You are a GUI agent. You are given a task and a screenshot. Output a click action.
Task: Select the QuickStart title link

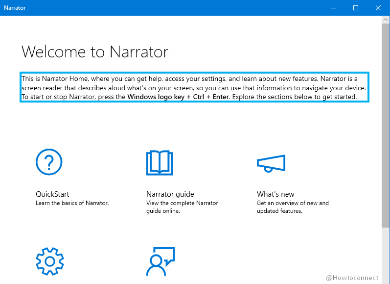point(52,194)
